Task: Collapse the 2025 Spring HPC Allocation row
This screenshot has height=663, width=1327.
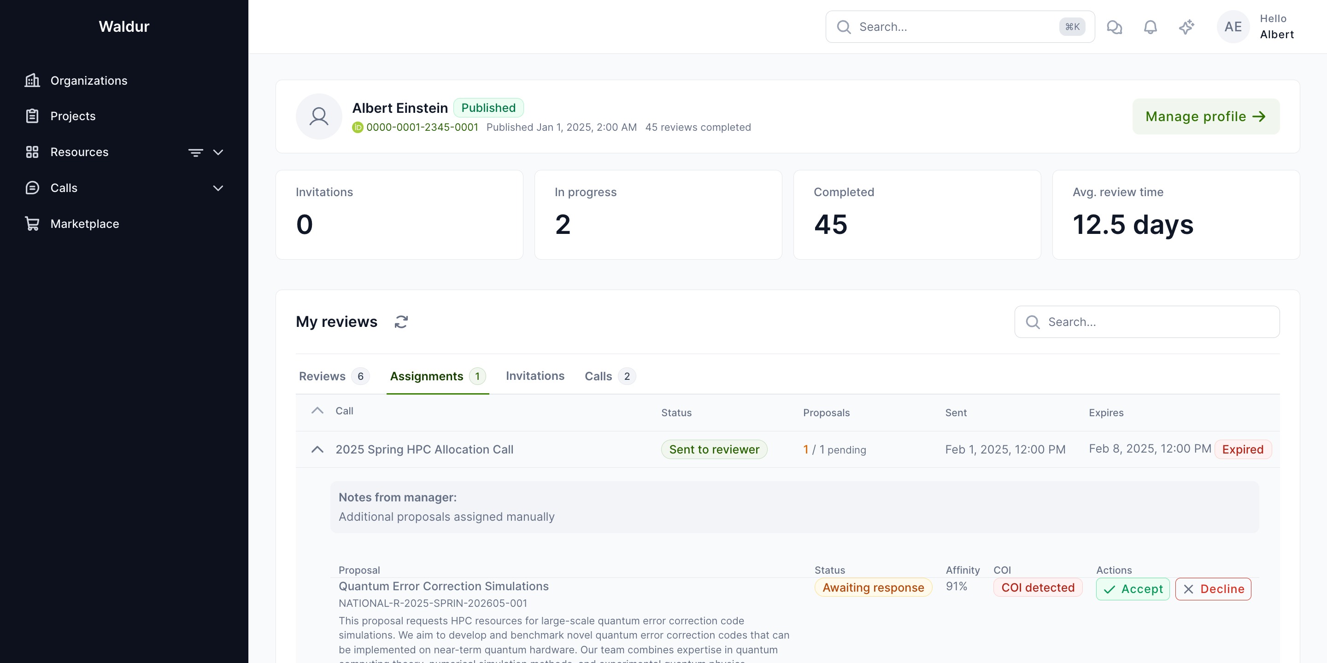Action: [x=317, y=449]
